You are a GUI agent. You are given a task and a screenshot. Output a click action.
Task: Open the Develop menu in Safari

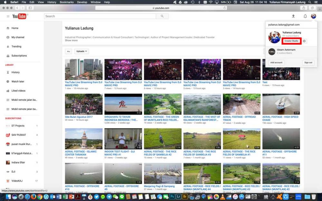pos(82,2)
